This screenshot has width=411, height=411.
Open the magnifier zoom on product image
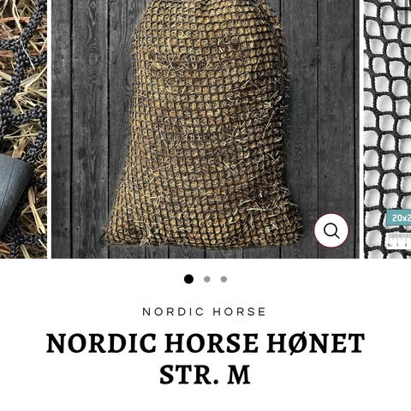pyautogui.click(x=331, y=230)
